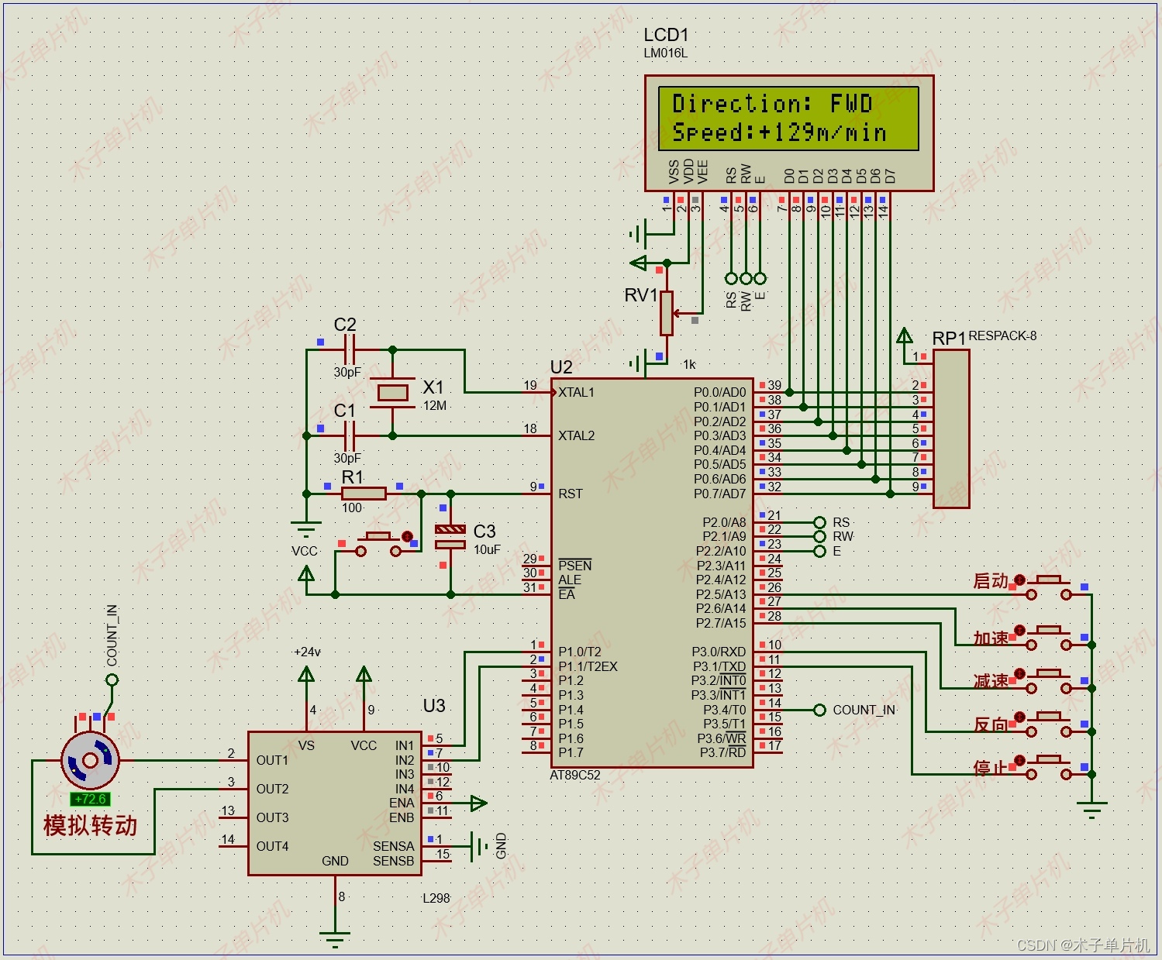Push the 加速 speed-up button

coord(1049,637)
